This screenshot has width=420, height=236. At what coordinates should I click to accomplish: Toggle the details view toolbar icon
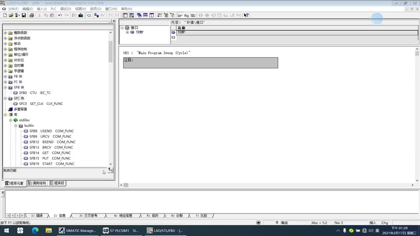132,15
